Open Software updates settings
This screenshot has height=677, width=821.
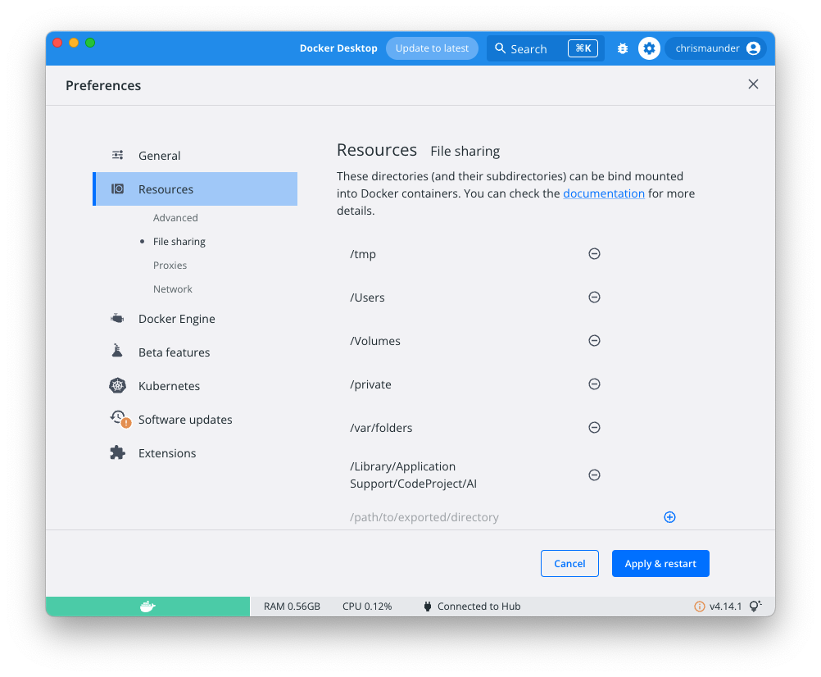195,420
